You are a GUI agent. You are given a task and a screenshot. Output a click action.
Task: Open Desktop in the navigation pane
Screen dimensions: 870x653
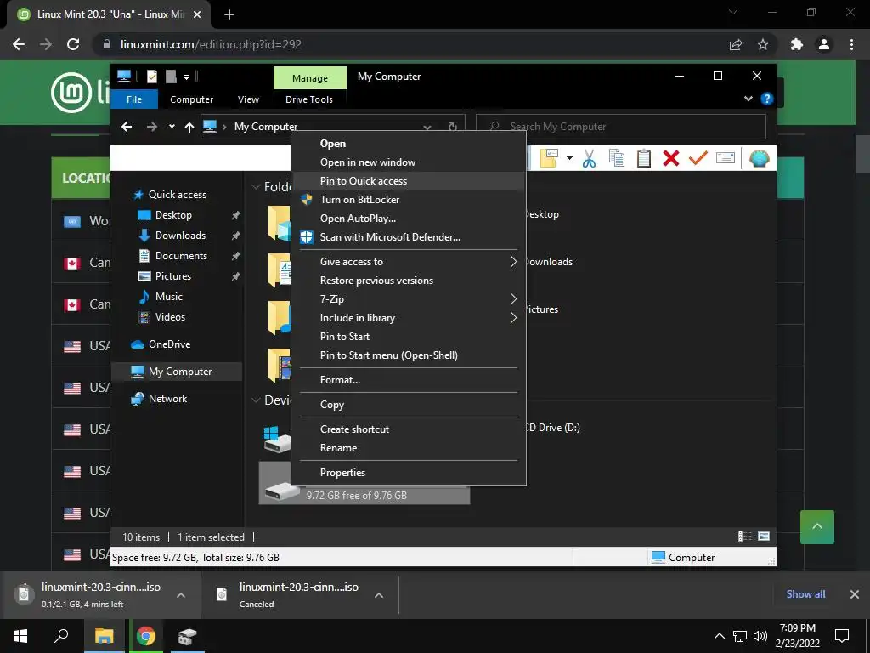(173, 215)
